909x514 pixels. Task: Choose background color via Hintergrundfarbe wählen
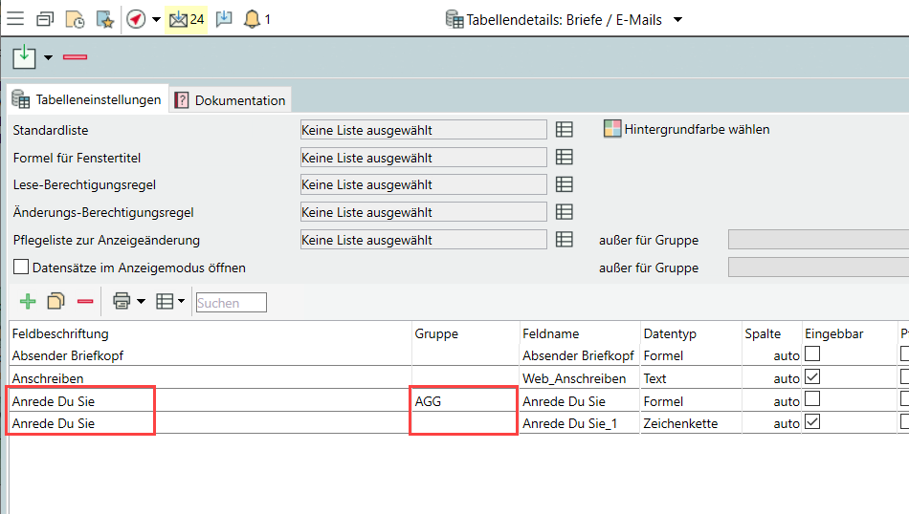(x=687, y=129)
